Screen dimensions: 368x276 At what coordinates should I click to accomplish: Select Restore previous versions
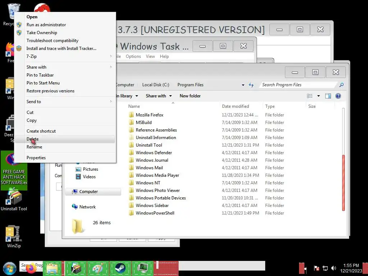[x=65, y=91]
